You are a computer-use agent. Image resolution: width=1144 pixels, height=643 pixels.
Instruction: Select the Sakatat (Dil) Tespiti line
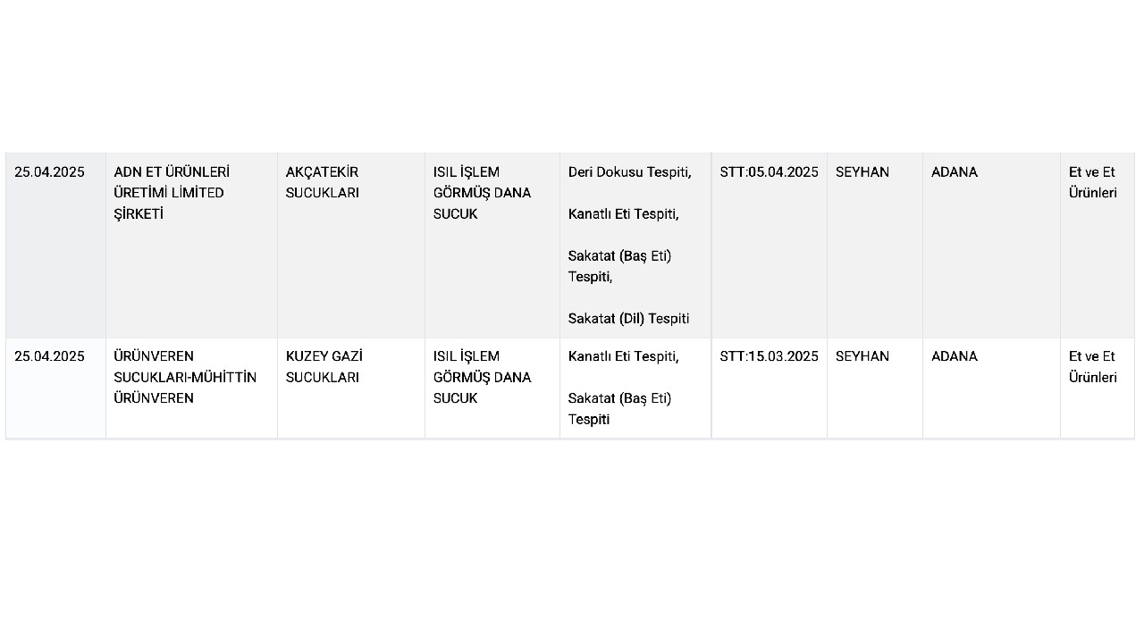click(628, 319)
